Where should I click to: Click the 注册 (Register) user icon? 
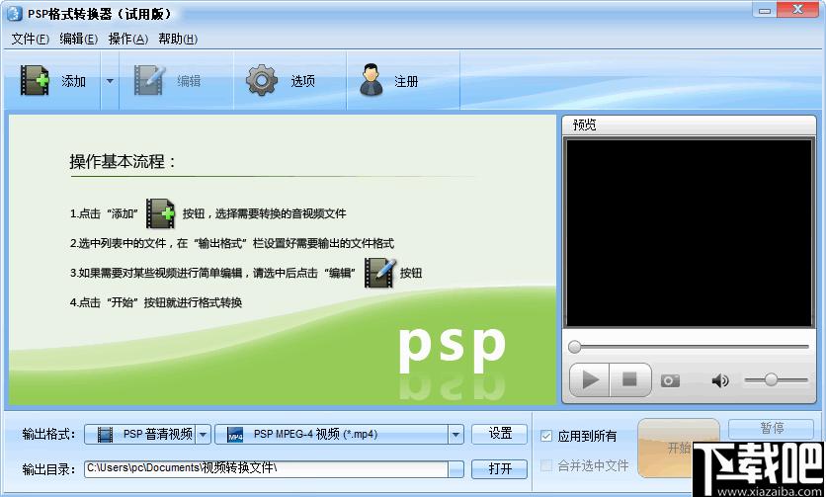pos(372,80)
